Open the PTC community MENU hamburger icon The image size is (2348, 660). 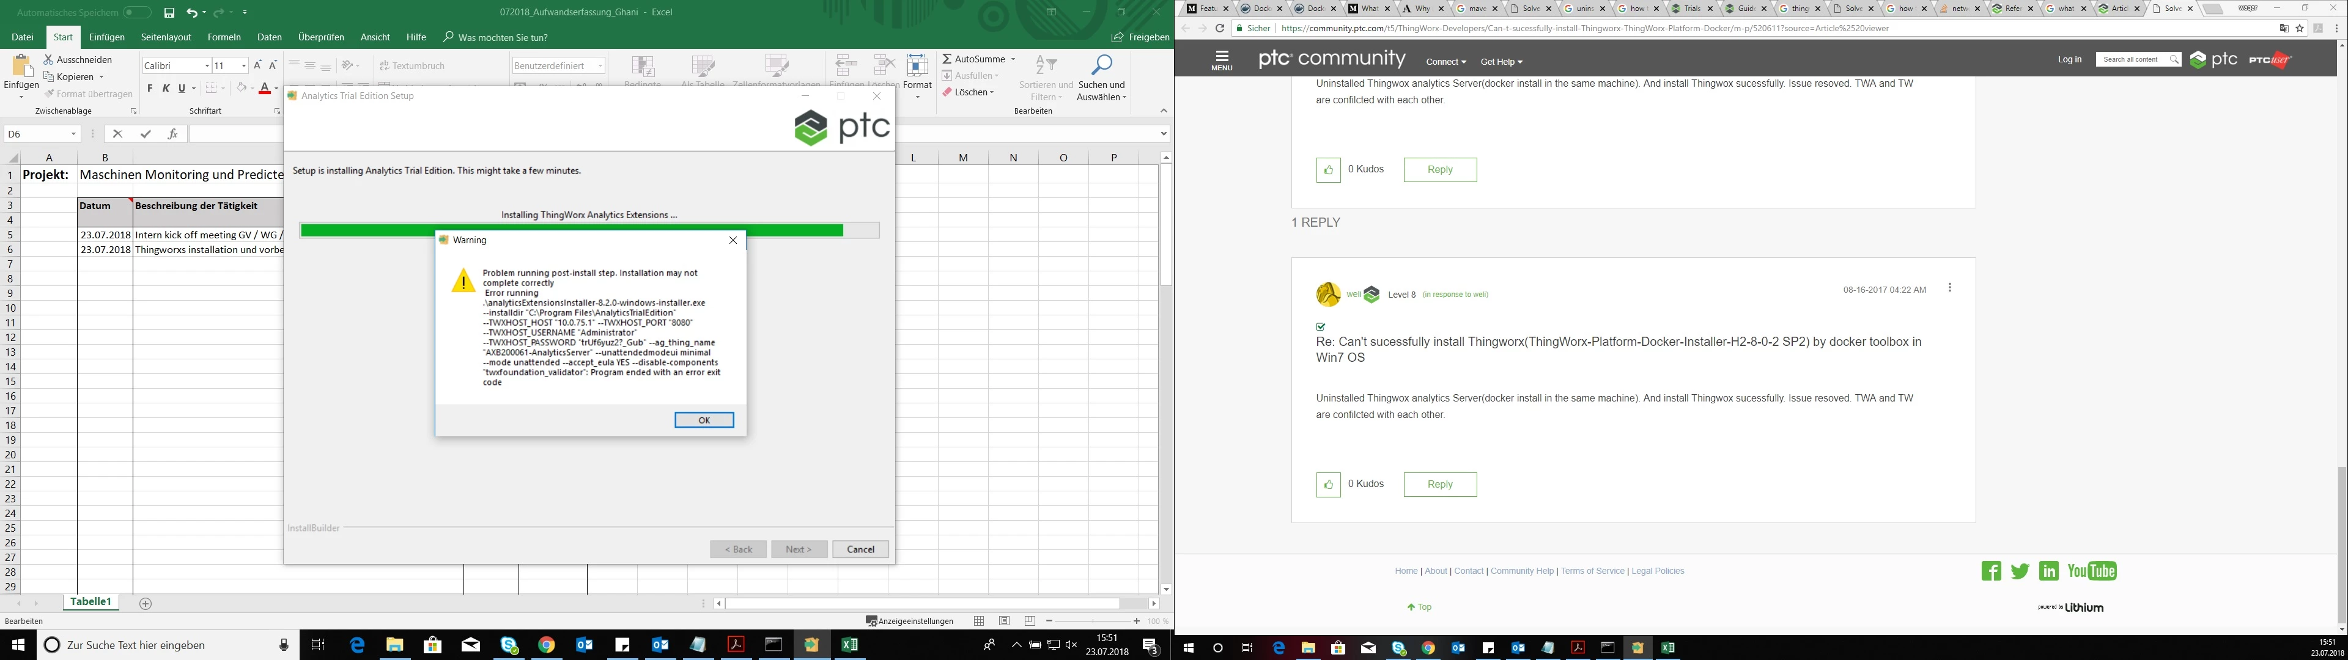1222,60
